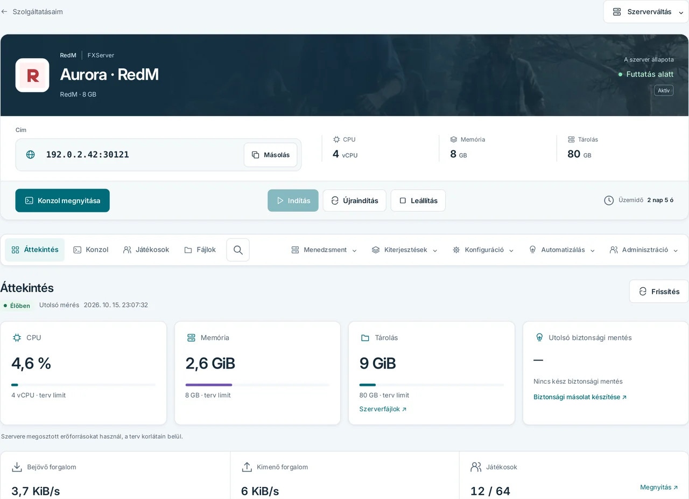
Task: Click the Játékosok people icon in players card
Action: pyautogui.click(x=476, y=467)
